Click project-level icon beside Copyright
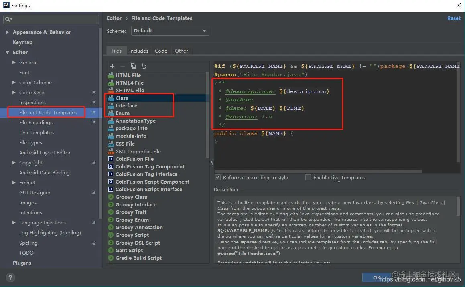This screenshot has width=465, height=287. (x=94, y=163)
